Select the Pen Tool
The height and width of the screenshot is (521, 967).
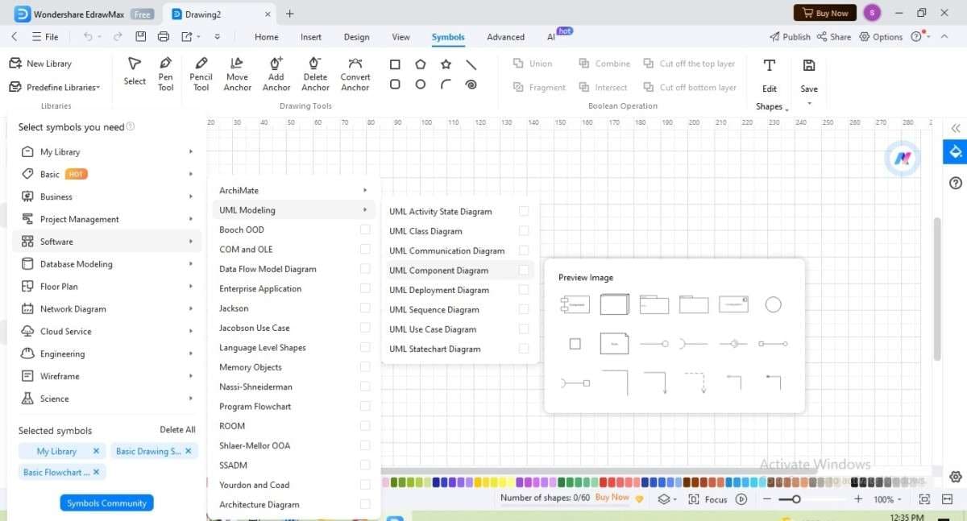tap(165, 73)
